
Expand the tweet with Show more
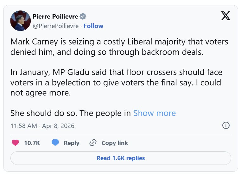coord(154,113)
